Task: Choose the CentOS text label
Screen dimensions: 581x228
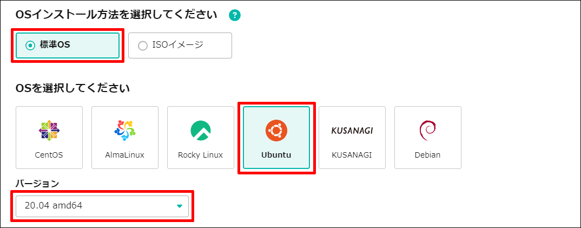Action: click(49, 155)
